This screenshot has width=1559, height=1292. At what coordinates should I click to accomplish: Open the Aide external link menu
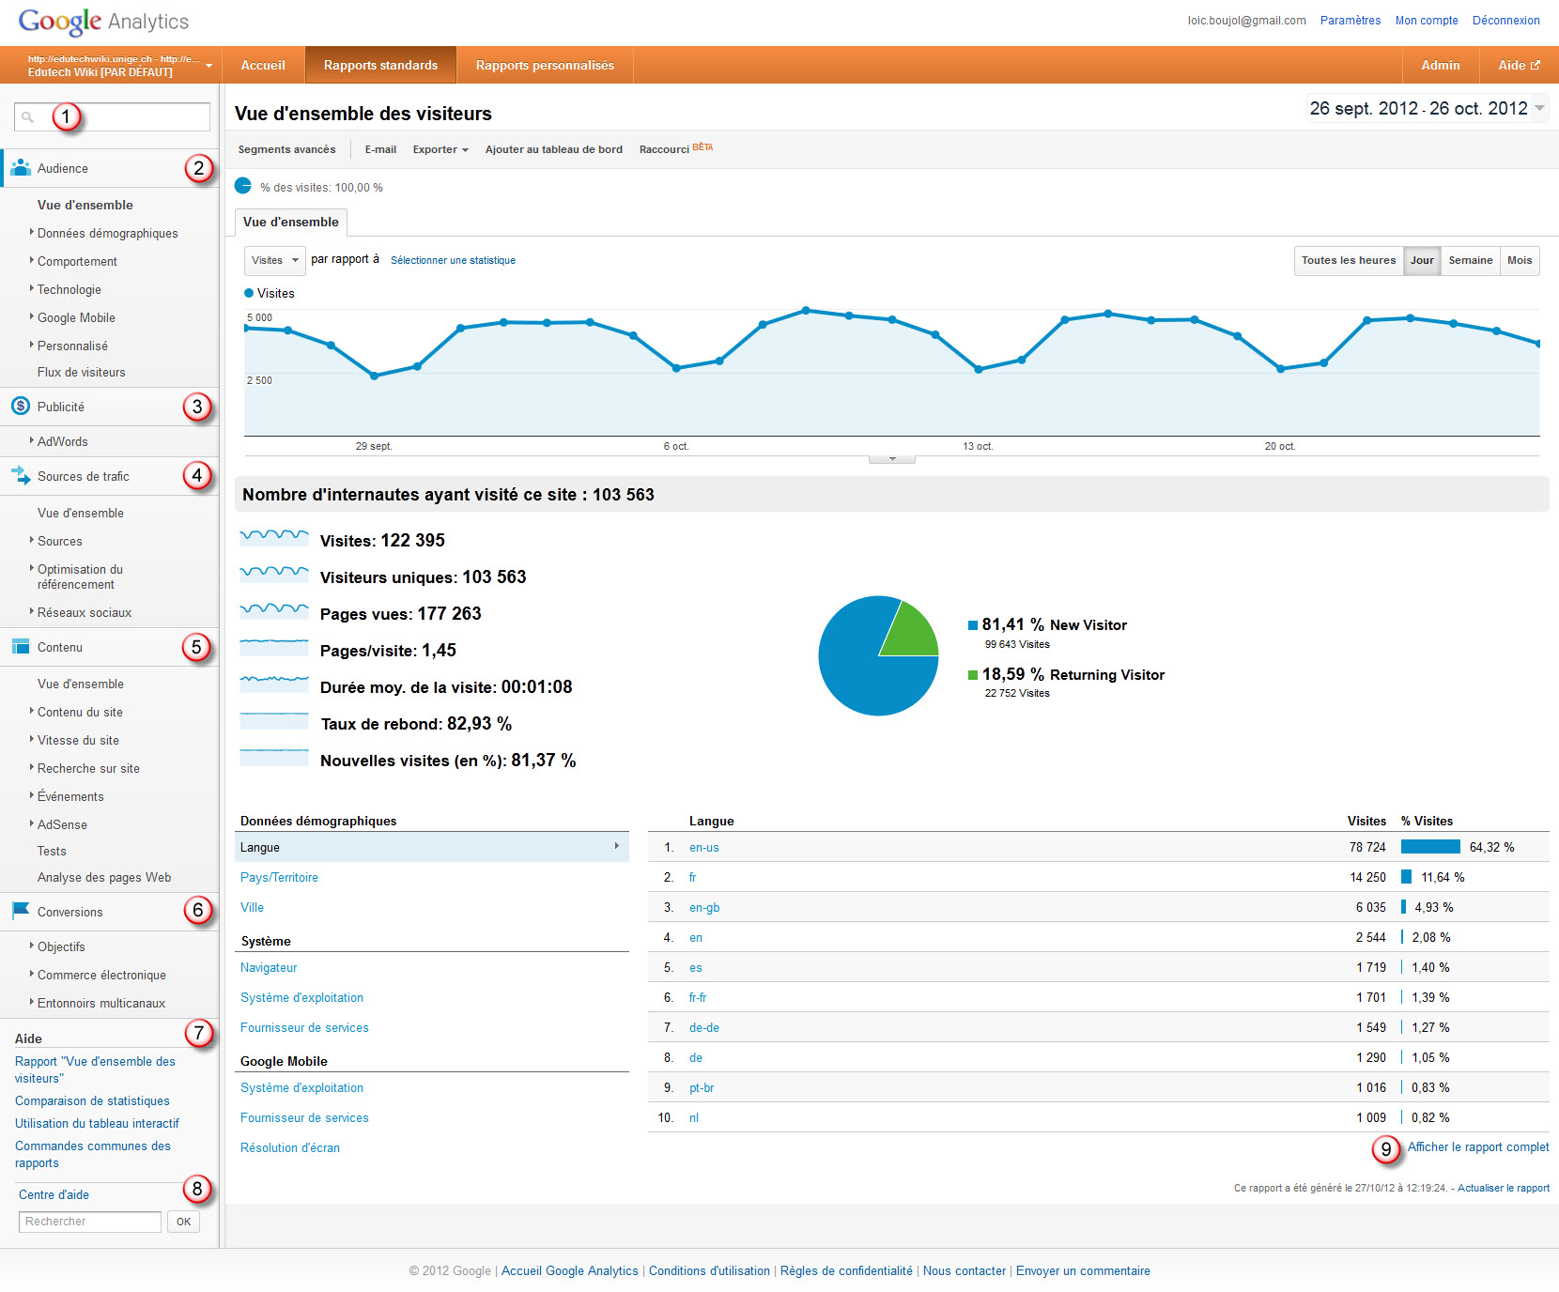1519,65
